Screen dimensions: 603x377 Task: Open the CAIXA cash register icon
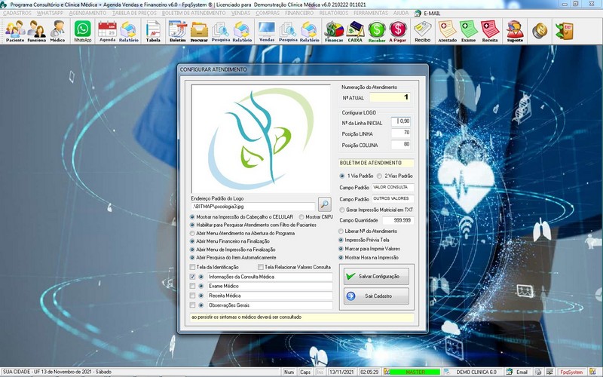(x=355, y=31)
